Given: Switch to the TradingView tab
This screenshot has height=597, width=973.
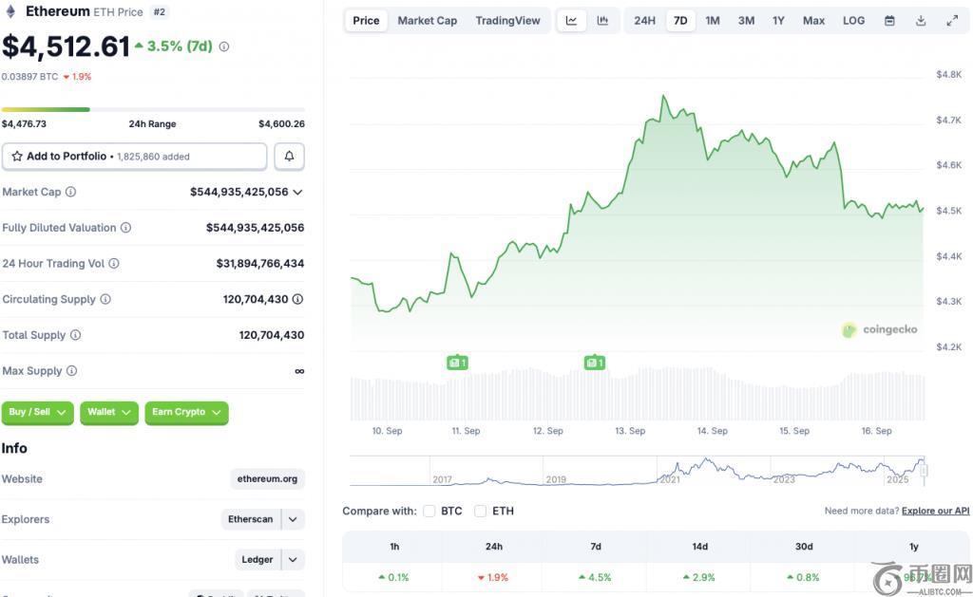Looking at the screenshot, I should pyautogui.click(x=507, y=21).
